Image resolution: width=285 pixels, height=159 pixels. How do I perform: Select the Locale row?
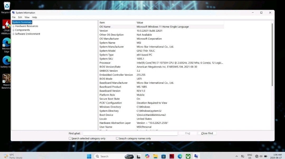tap(161, 119)
